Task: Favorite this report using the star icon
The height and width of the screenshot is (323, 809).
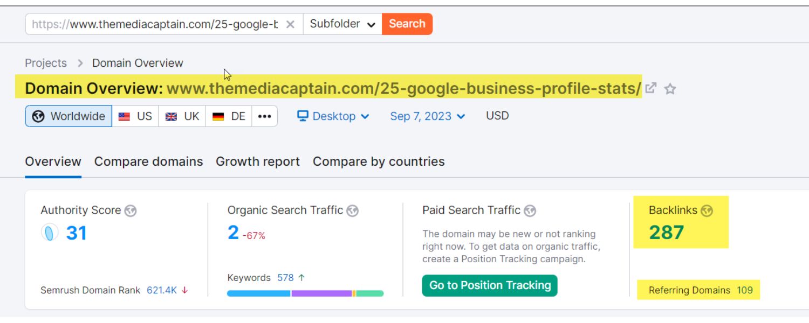Action: click(x=670, y=89)
